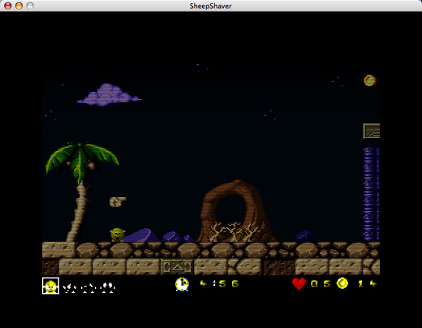Click the white score glyphs beside portrait
Screen dimensions: 422x328
(89, 288)
